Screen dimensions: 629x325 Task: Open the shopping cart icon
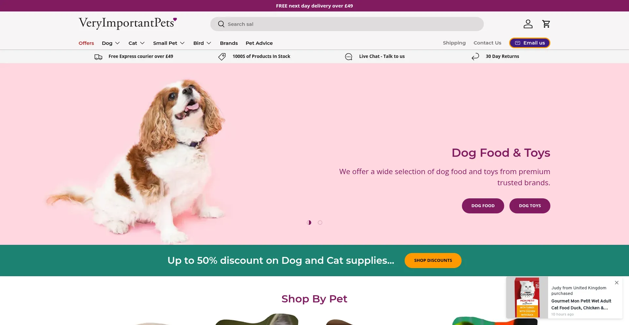coord(546,24)
